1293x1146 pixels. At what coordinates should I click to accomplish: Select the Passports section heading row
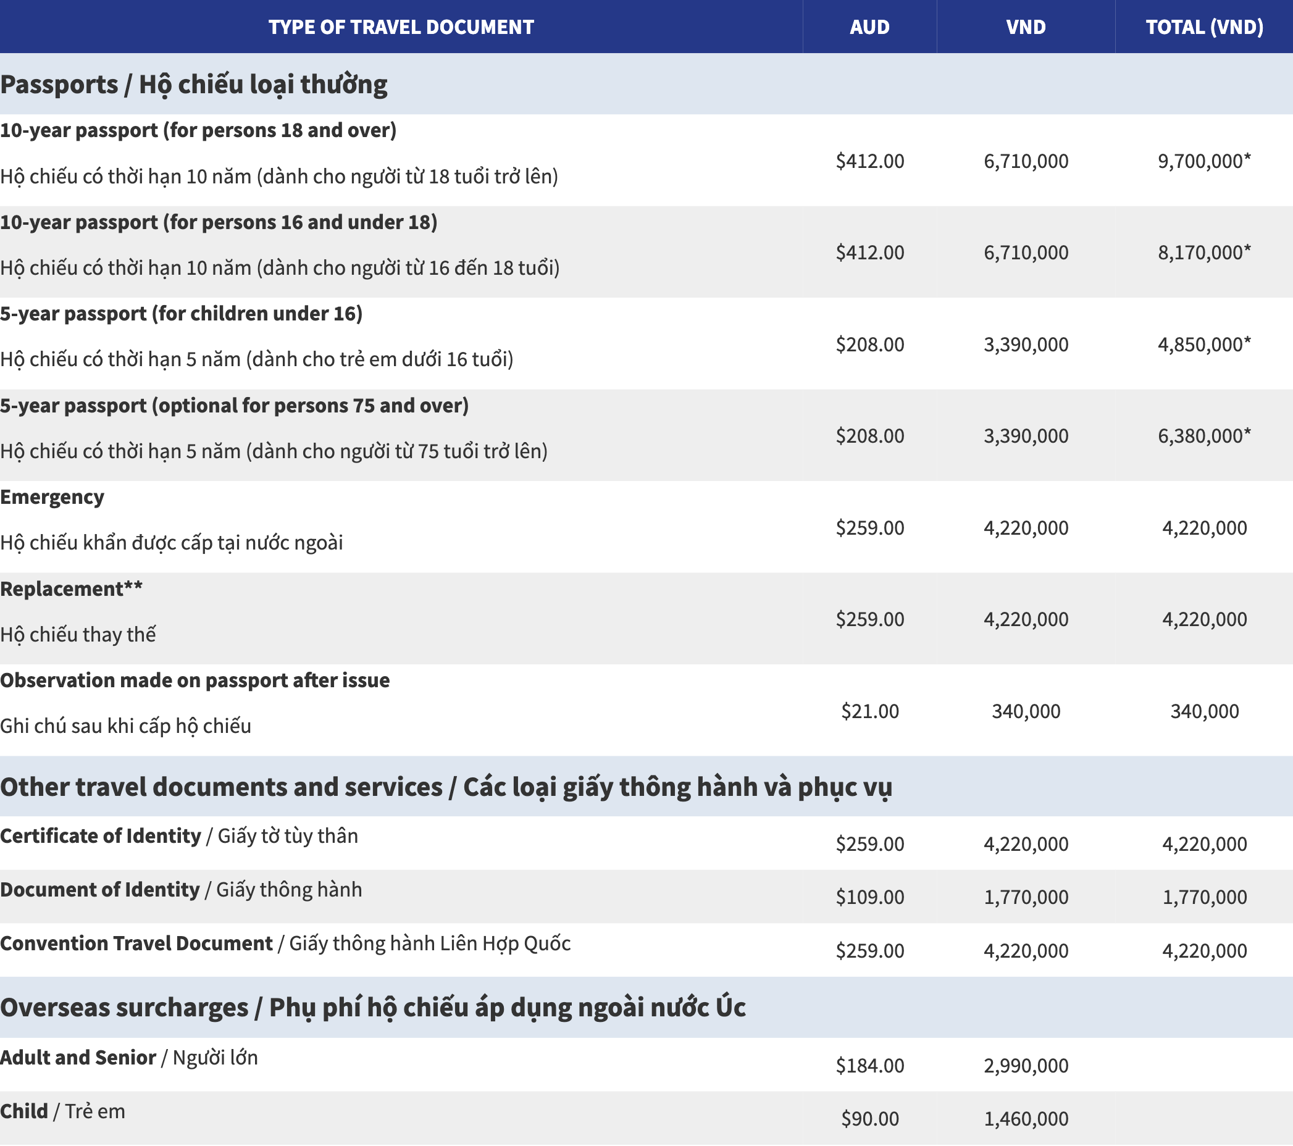[193, 85]
